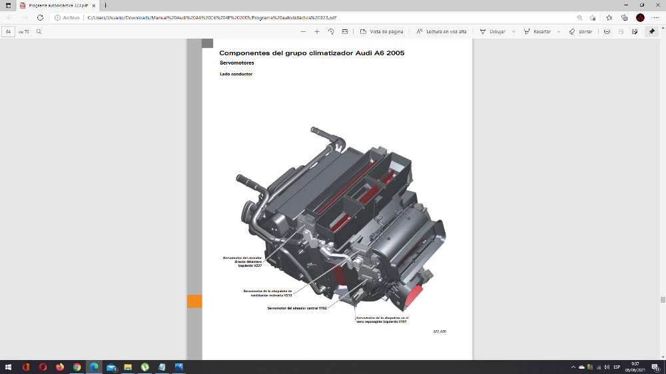Select the Programa autodidáctica 323.pdf tab
Viewport: 666px width, 374px height.
[57, 5]
